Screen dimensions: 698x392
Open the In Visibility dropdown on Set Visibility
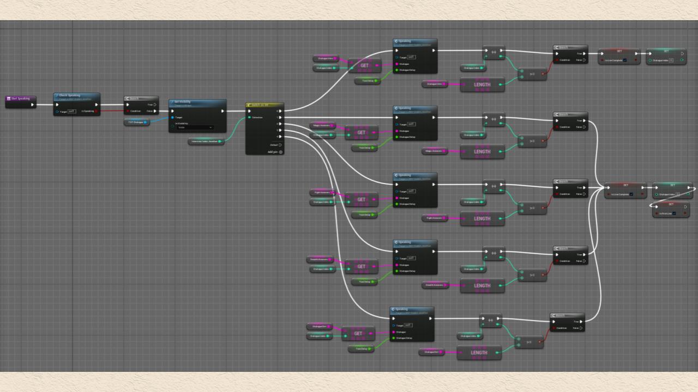[x=194, y=127]
